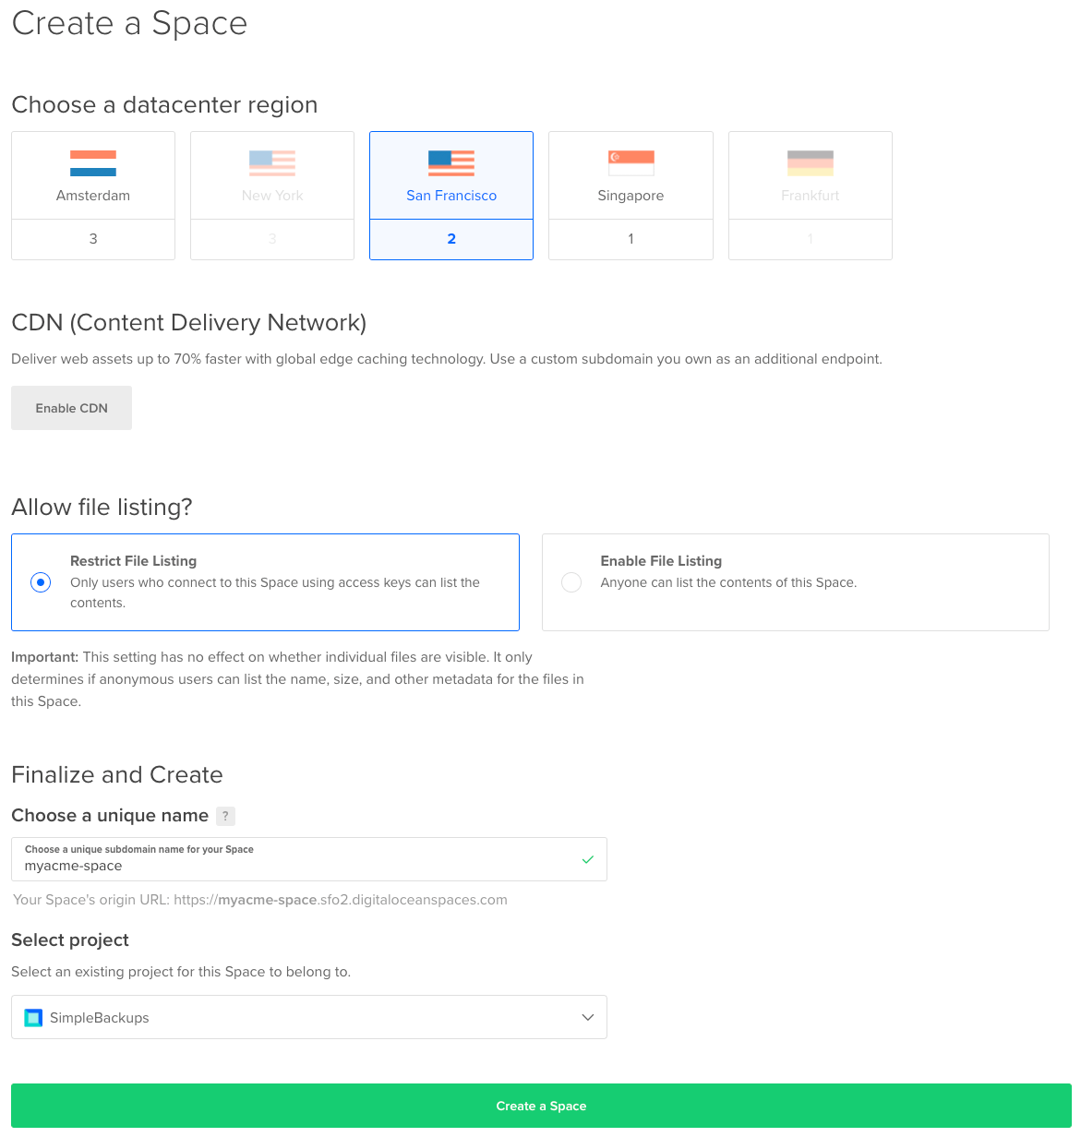Click the green checkmark in name field

tap(587, 859)
